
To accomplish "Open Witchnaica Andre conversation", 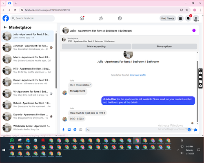I will 28,128.
